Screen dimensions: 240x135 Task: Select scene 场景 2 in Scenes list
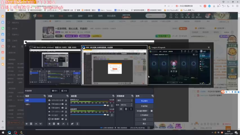pos(35,104)
